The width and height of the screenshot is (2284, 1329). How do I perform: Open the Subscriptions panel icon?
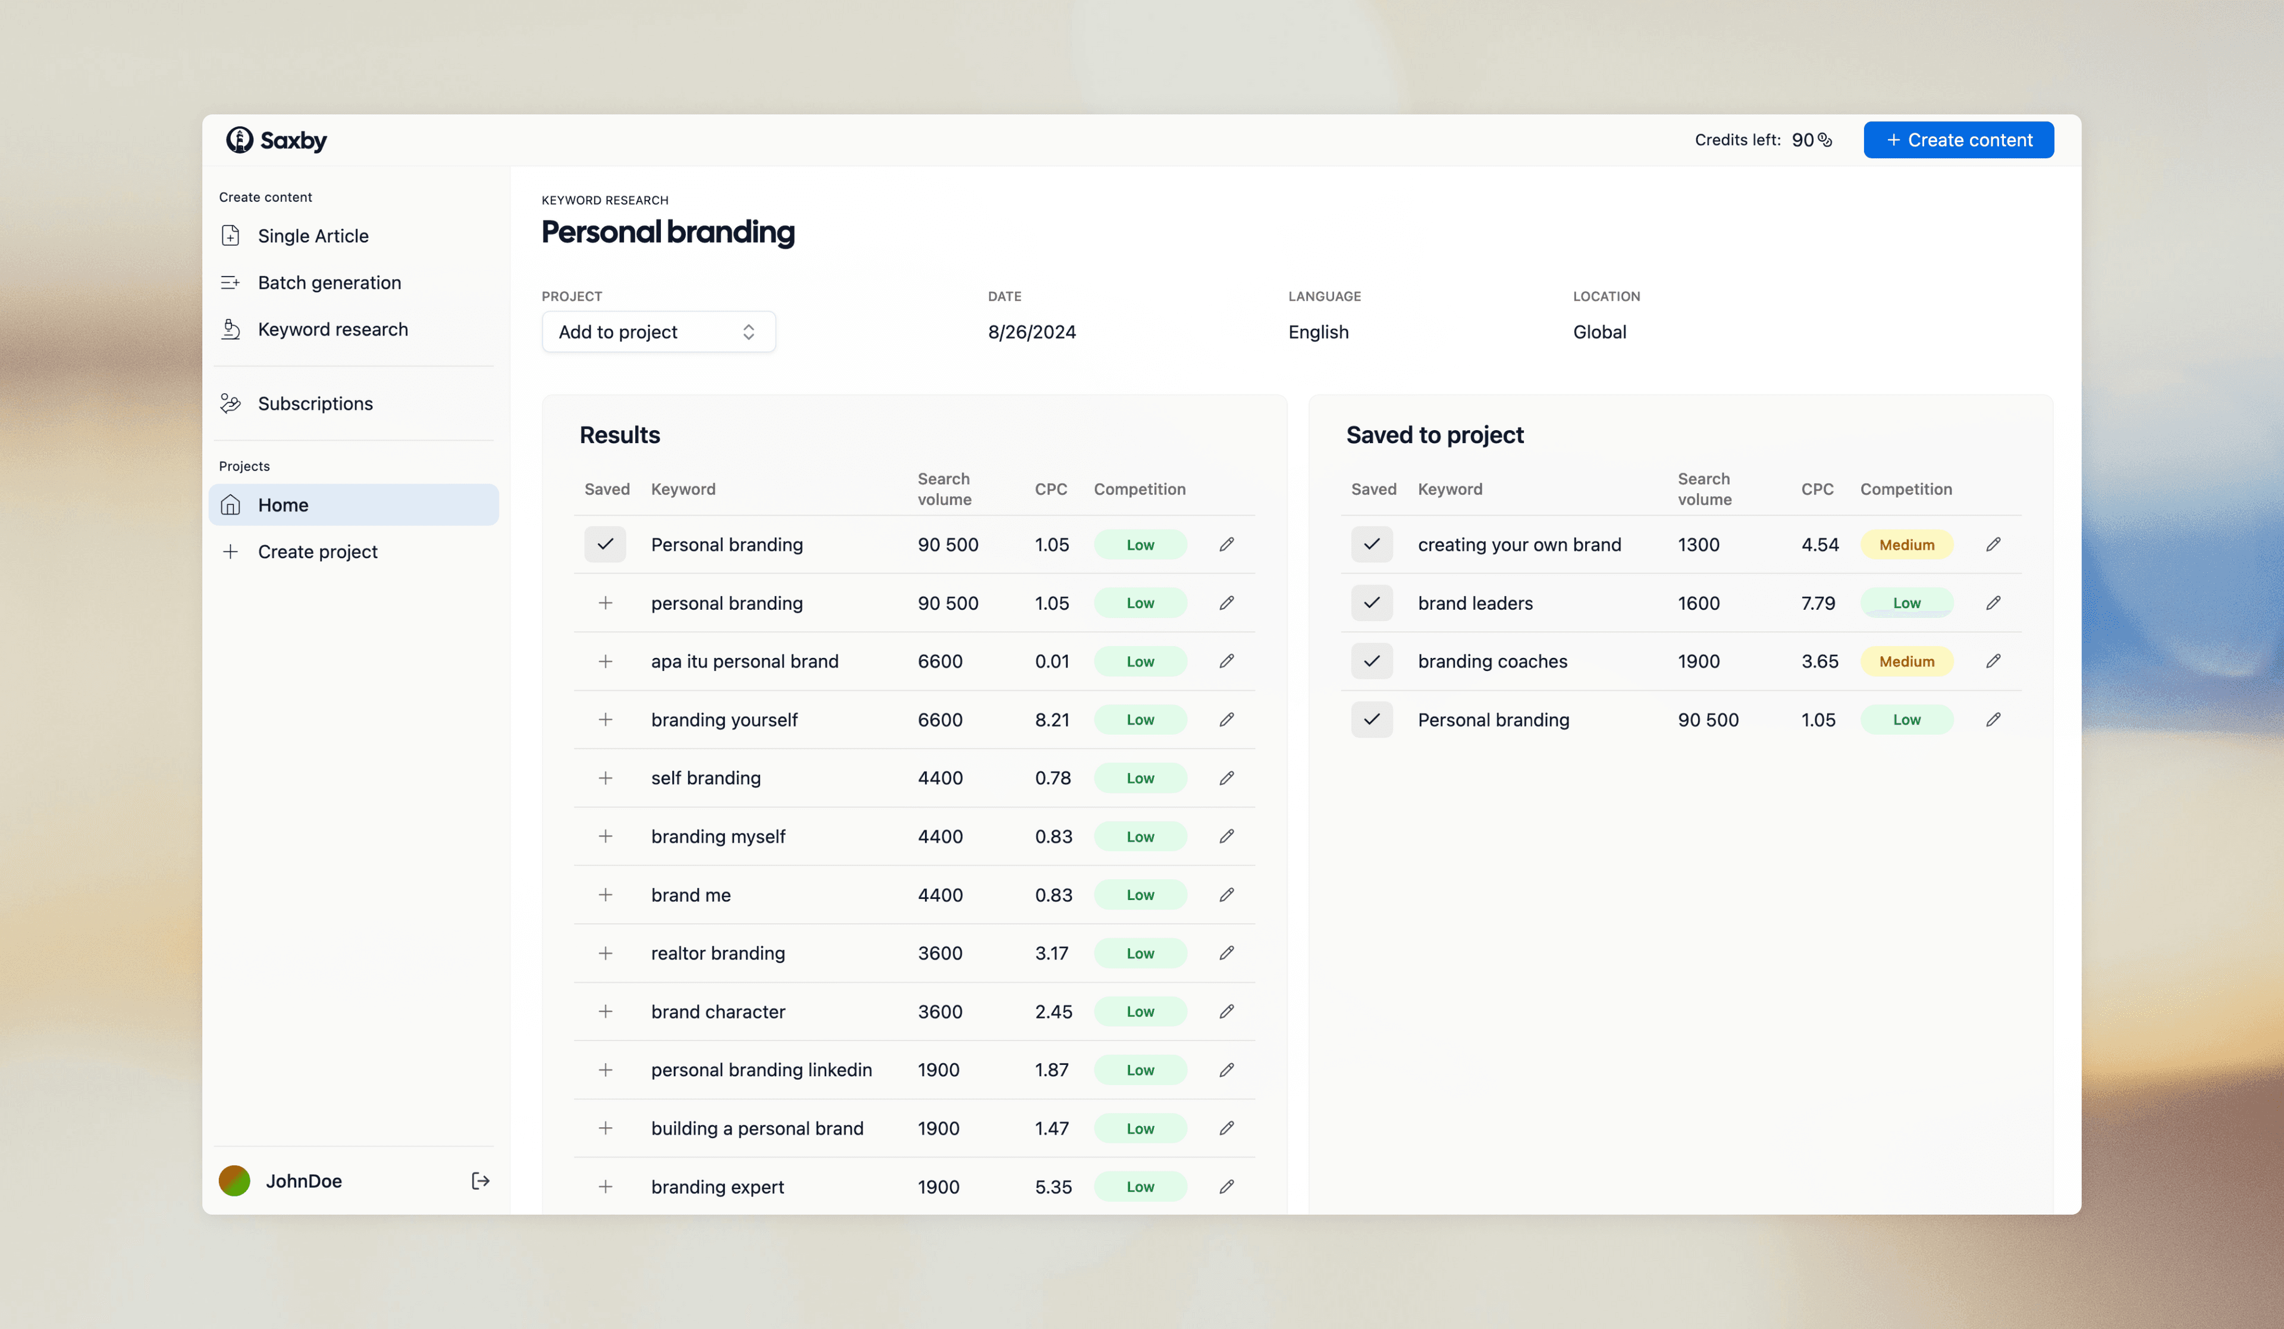[x=231, y=403]
